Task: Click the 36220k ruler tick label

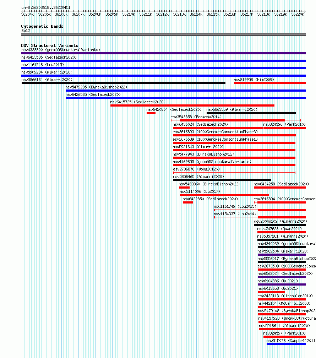Action: [x=298, y=14]
